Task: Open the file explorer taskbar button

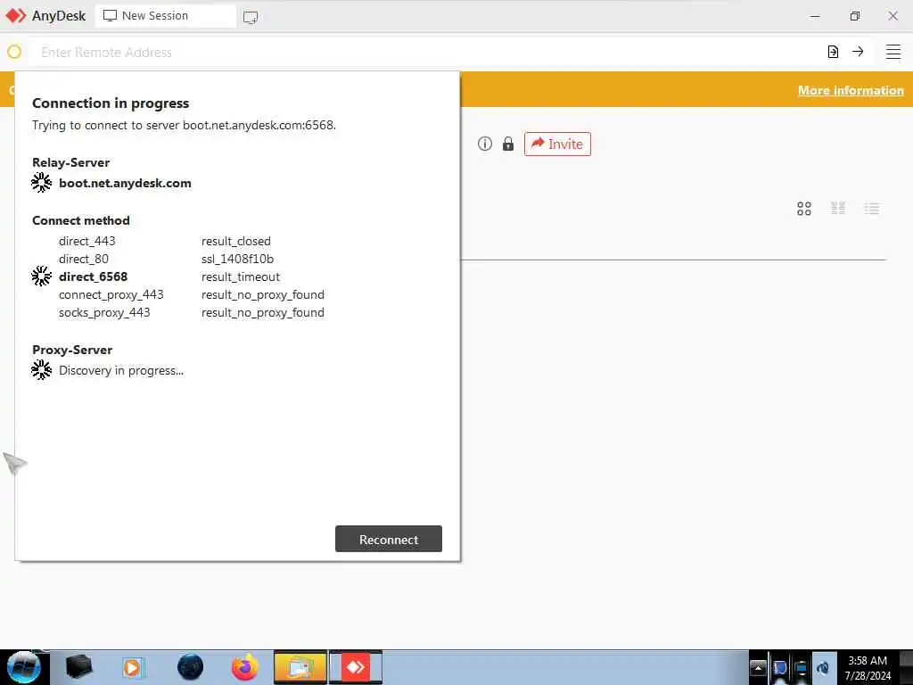Action: click(x=300, y=667)
